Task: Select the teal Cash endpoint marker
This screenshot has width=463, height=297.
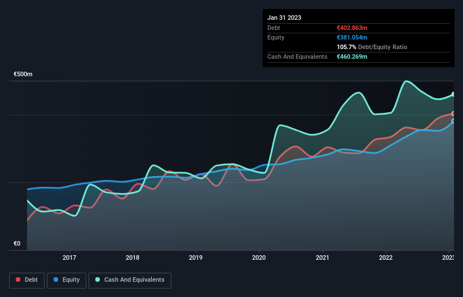Action: coord(453,94)
